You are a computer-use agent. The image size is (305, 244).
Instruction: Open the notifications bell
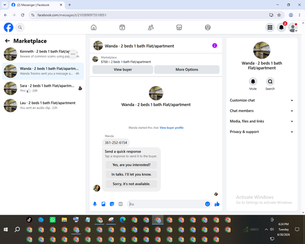click(281, 27)
